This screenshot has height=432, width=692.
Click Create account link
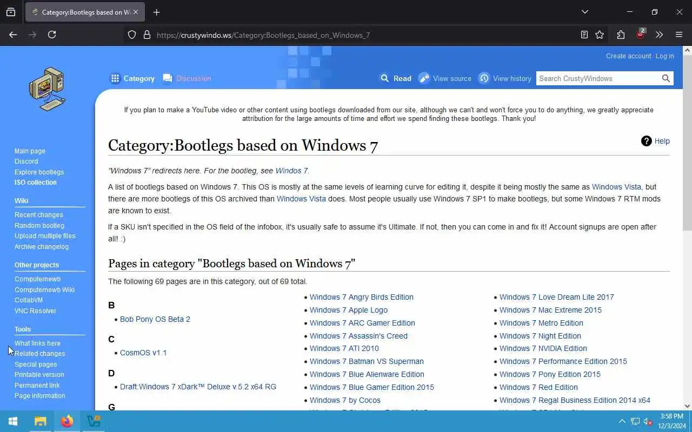point(628,56)
